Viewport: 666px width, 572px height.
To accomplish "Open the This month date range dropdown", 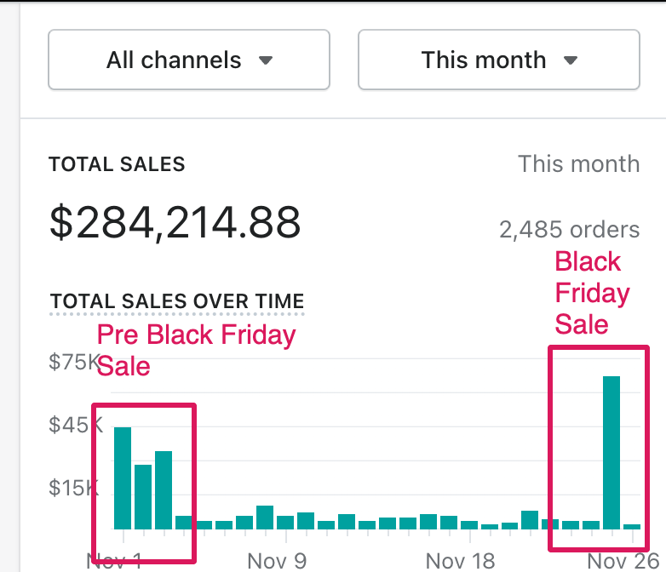I will [x=498, y=60].
